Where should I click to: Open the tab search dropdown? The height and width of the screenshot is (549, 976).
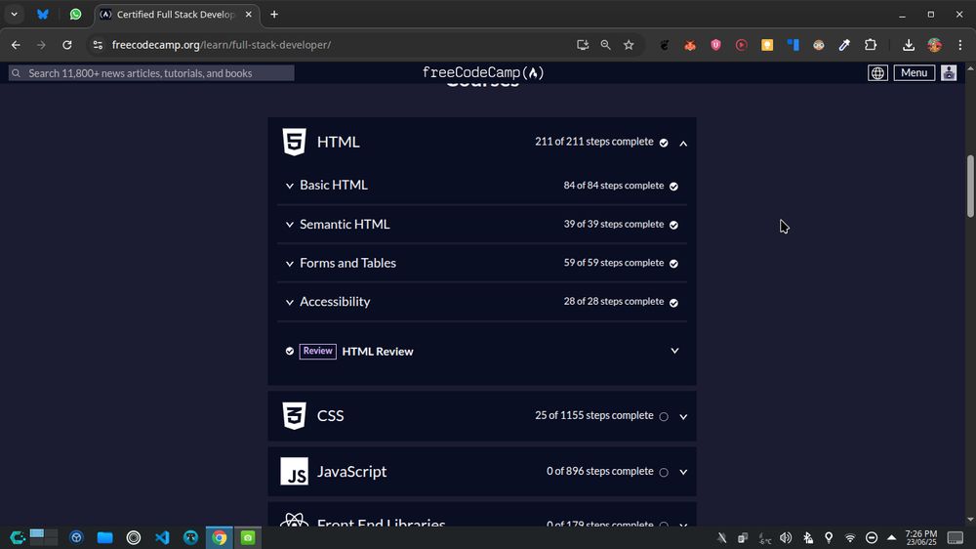point(14,15)
